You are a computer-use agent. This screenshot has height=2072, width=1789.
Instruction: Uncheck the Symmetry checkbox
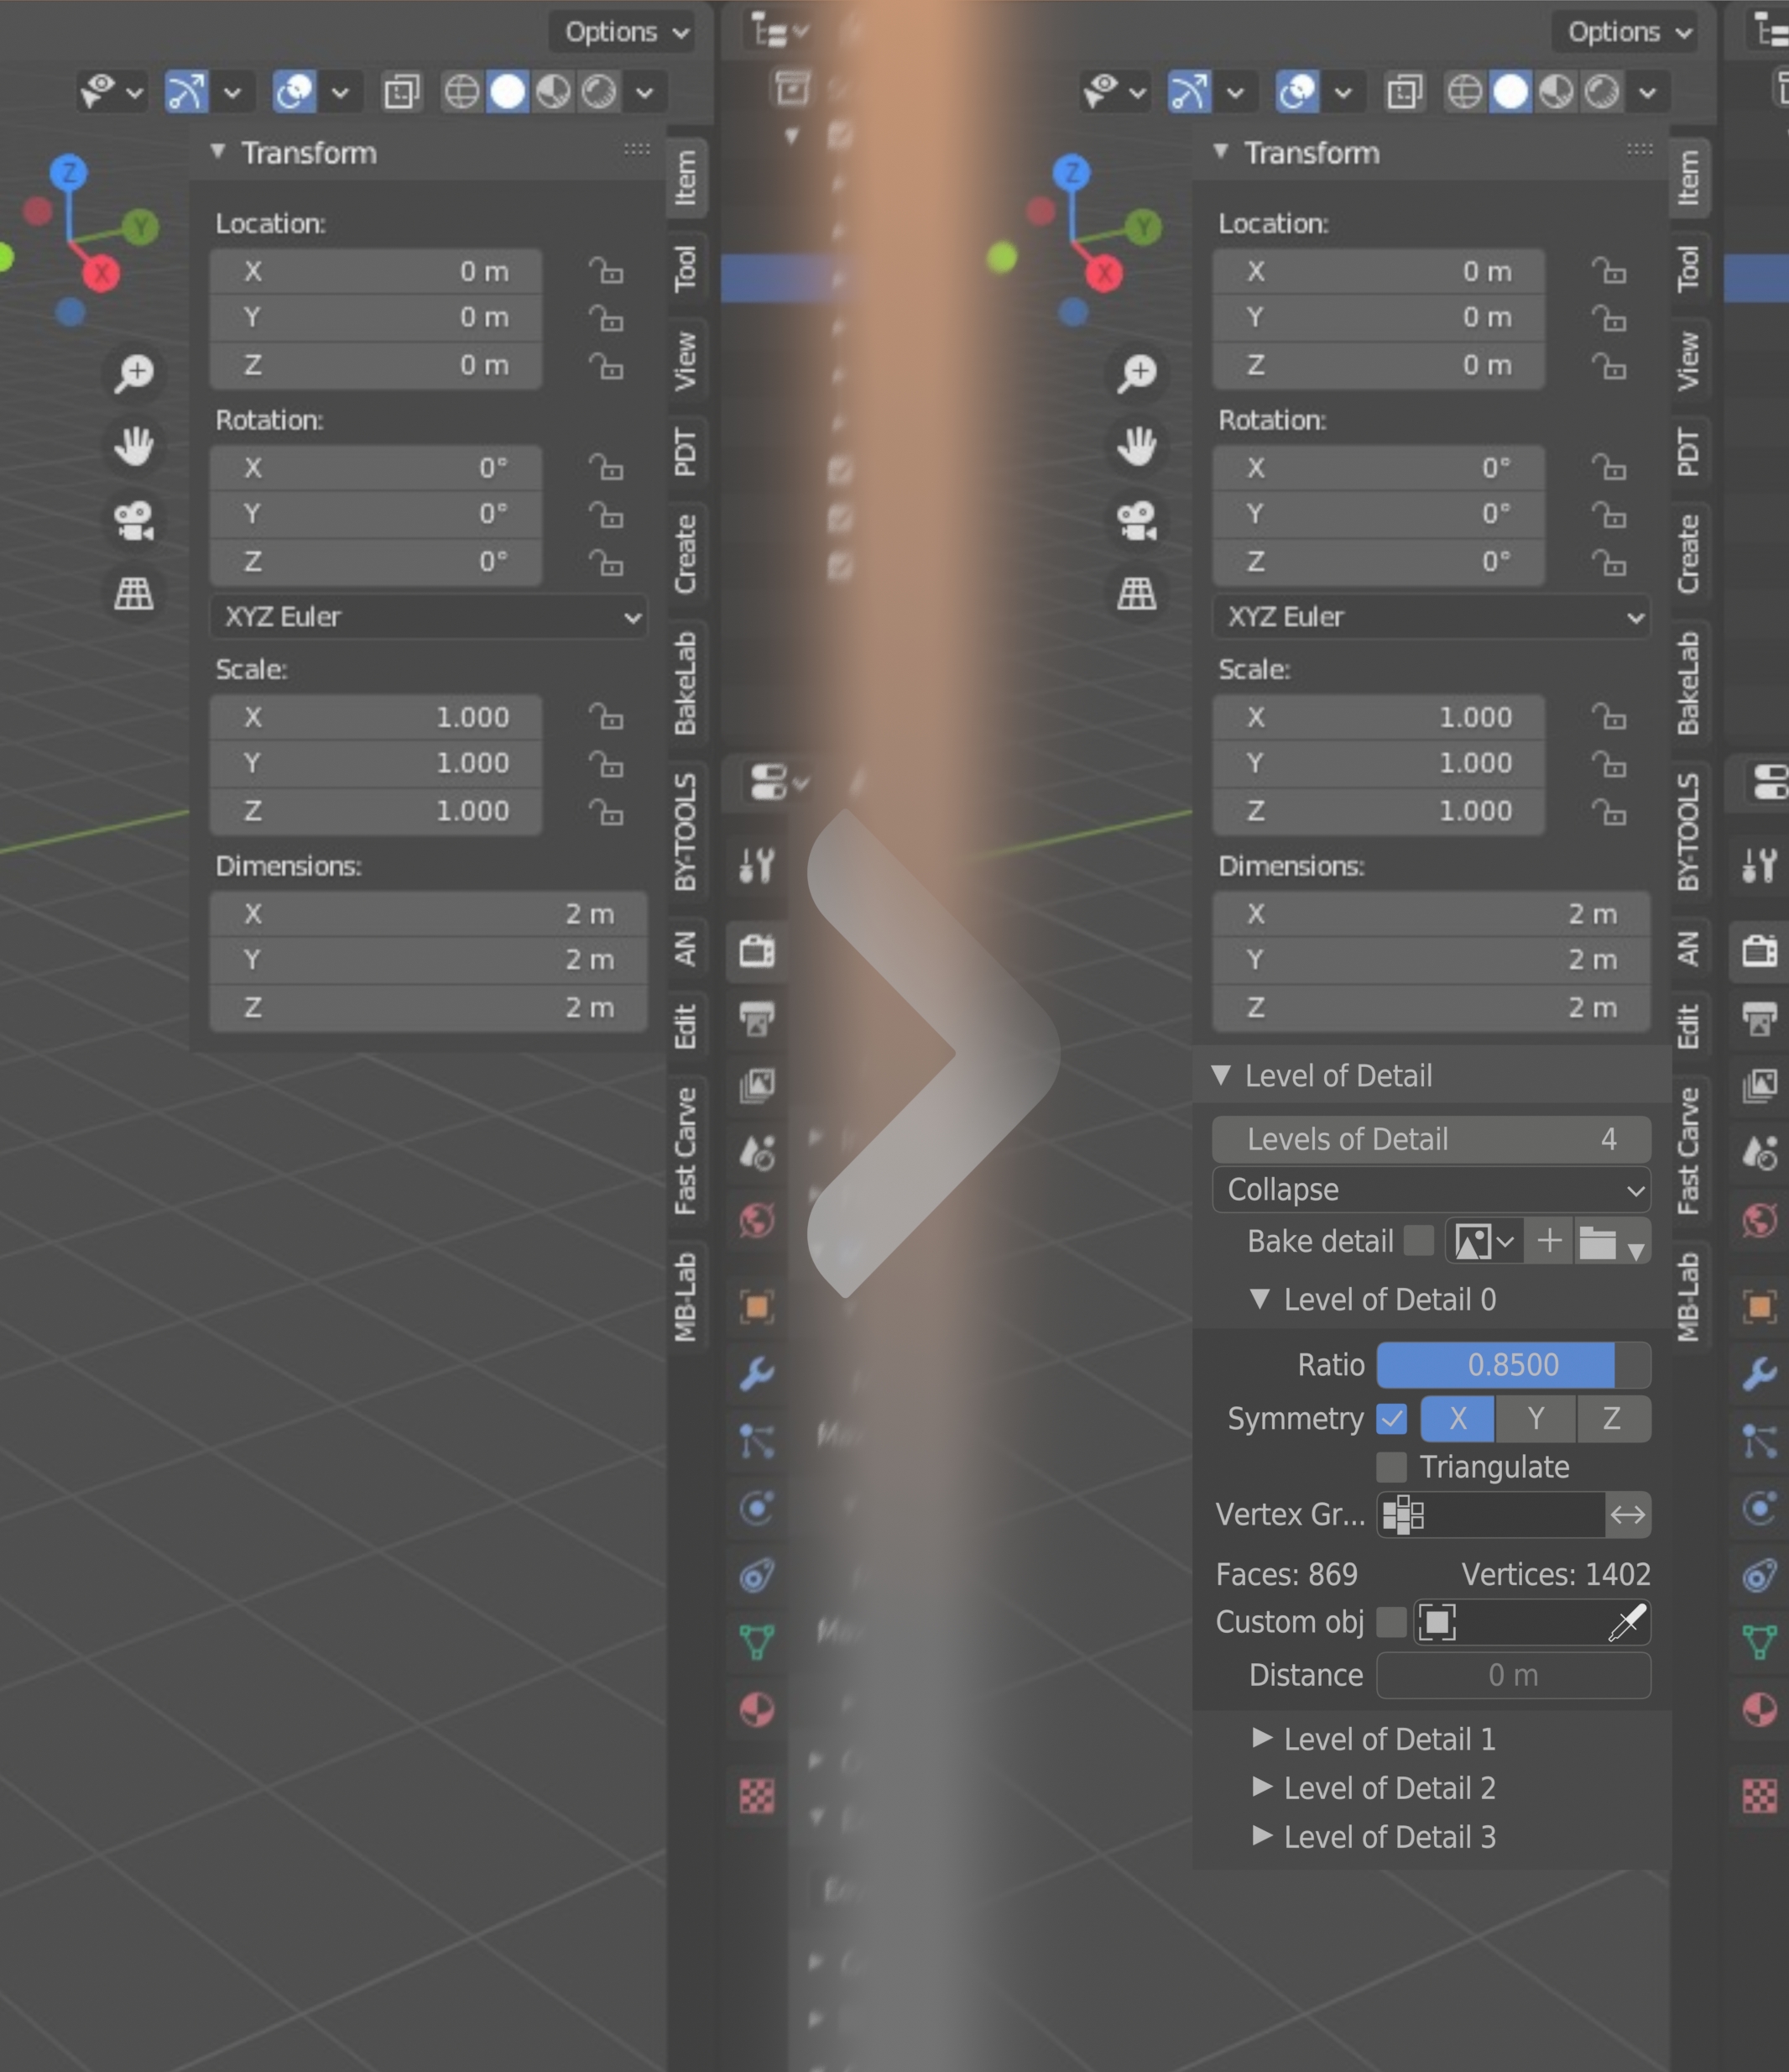tap(1392, 1418)
